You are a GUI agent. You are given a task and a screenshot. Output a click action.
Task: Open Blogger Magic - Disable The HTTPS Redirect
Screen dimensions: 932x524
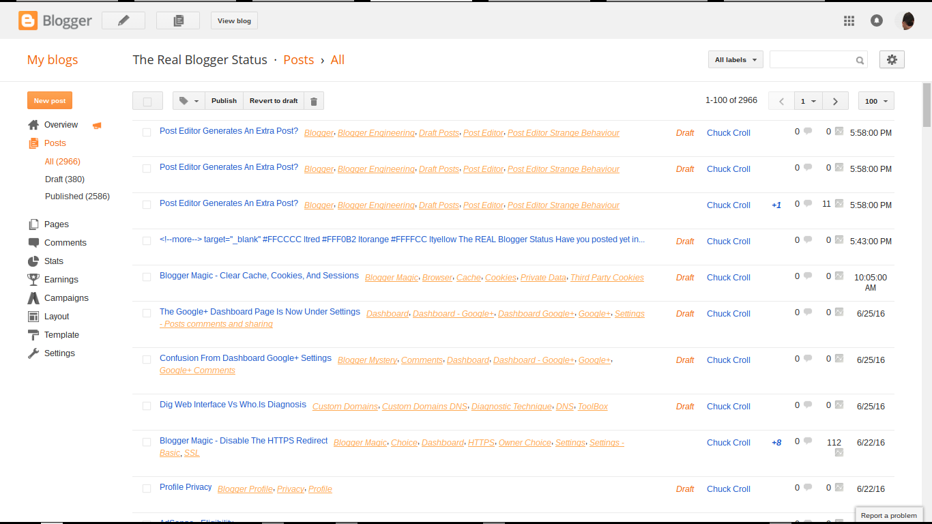pos(244,441)
